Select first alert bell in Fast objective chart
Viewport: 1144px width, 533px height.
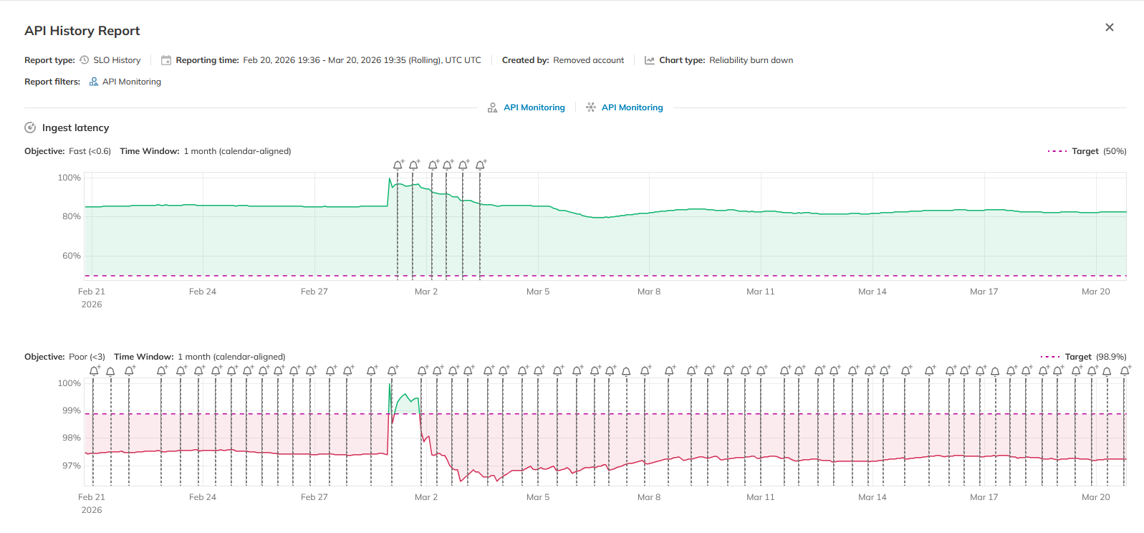click(398, 165)
